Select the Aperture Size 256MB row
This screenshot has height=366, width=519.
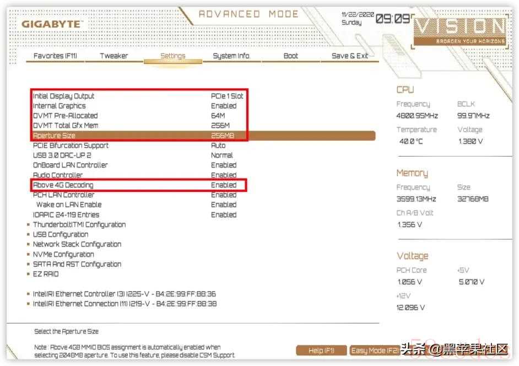203,136
